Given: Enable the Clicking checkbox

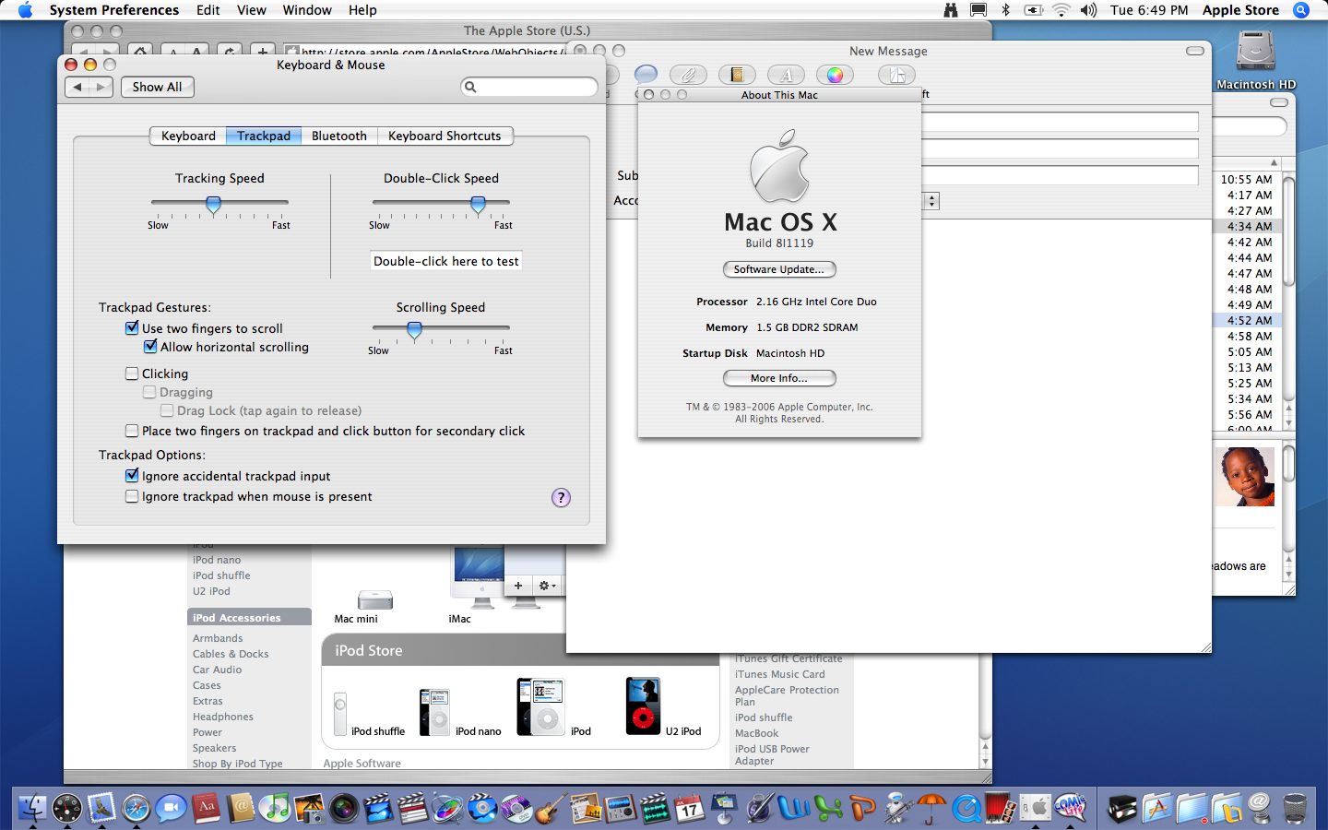Looking at the screenshot, I should [132, 373].
